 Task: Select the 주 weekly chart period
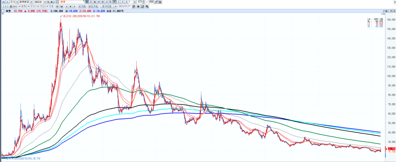(x=91, y=2)
